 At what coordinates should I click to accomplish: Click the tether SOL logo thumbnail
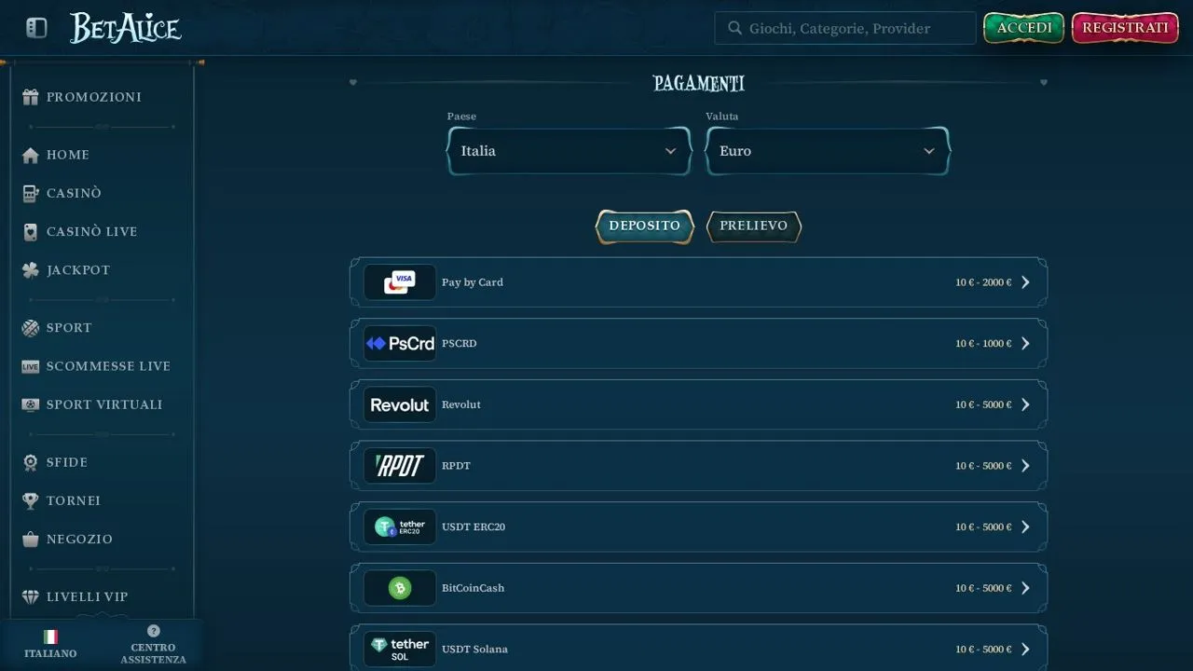(400, 650)
